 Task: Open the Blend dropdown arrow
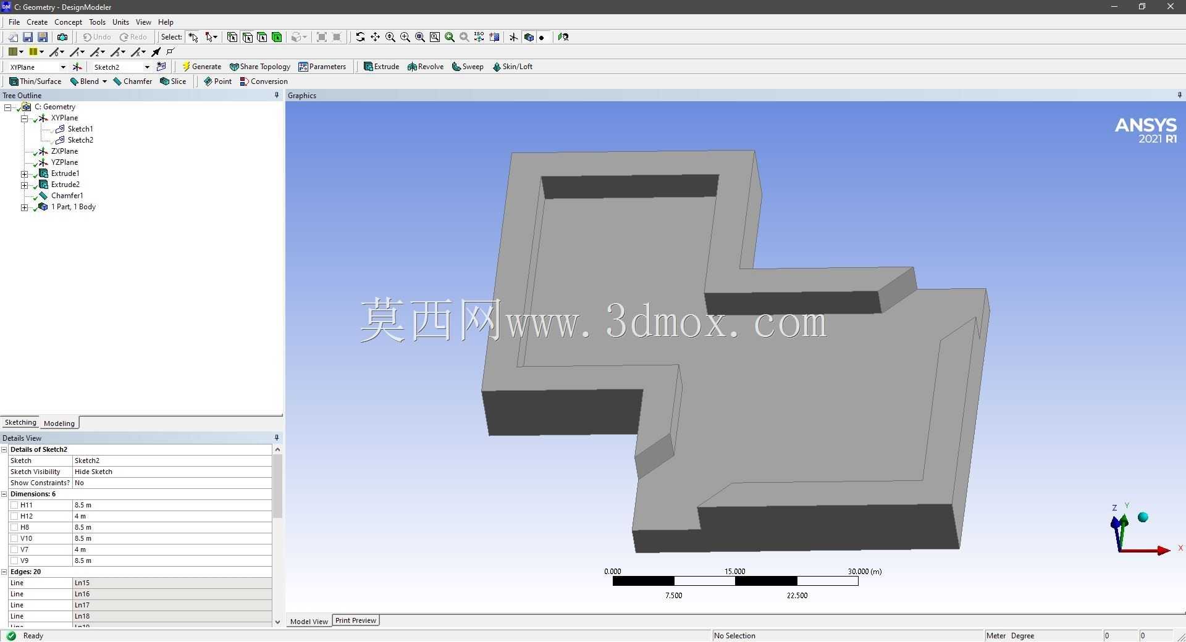pos(104,81)
